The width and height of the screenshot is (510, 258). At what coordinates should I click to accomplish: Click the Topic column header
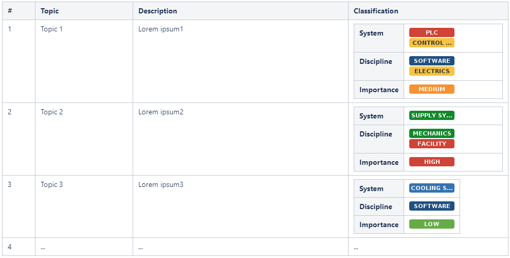pos(49,11)
